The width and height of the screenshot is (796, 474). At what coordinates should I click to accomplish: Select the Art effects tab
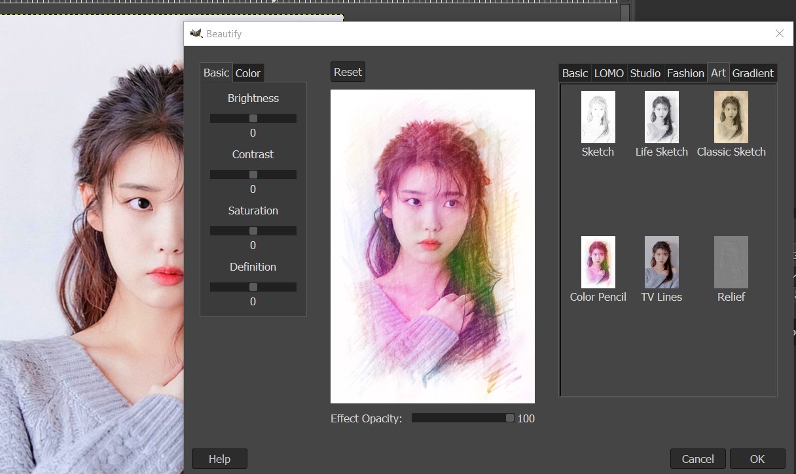[x=718, y=73]
